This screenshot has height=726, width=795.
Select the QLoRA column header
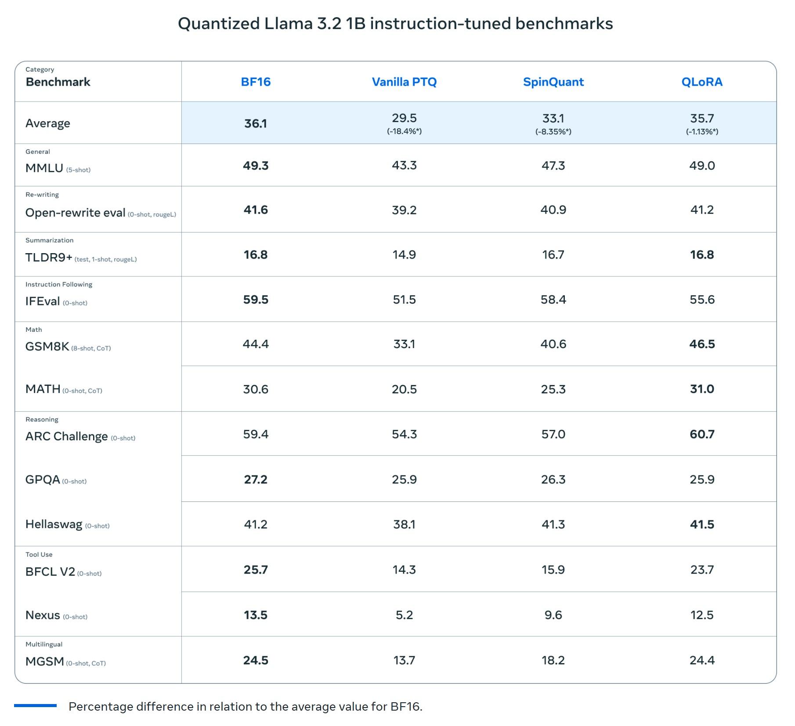pyautogui.click(x=702, y=82)
